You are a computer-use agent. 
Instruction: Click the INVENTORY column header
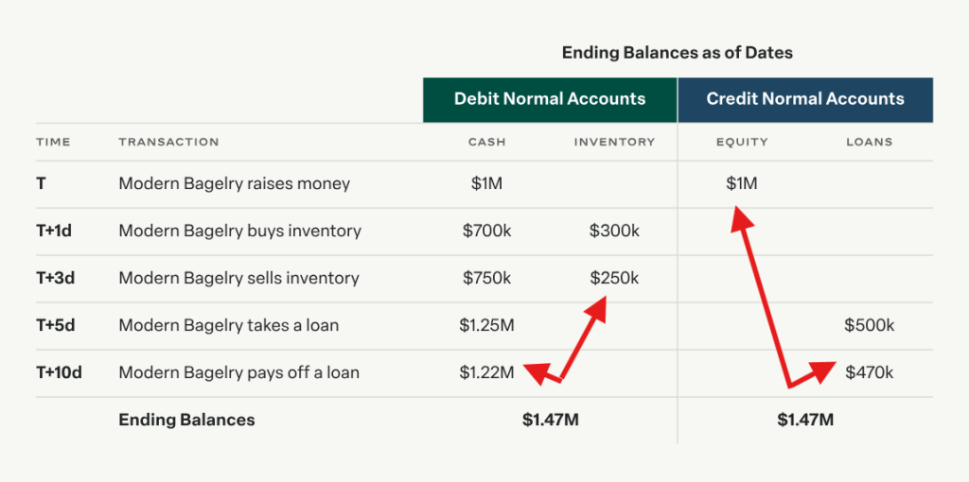[614, 142]
